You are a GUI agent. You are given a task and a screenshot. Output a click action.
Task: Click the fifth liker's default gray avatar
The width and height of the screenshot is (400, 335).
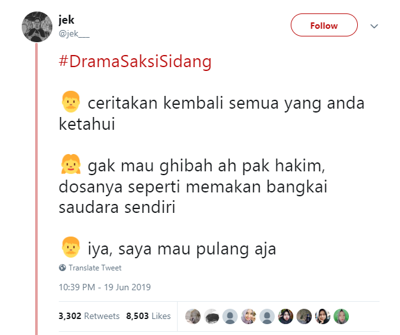pyautogui.click(x=267, y=316)
